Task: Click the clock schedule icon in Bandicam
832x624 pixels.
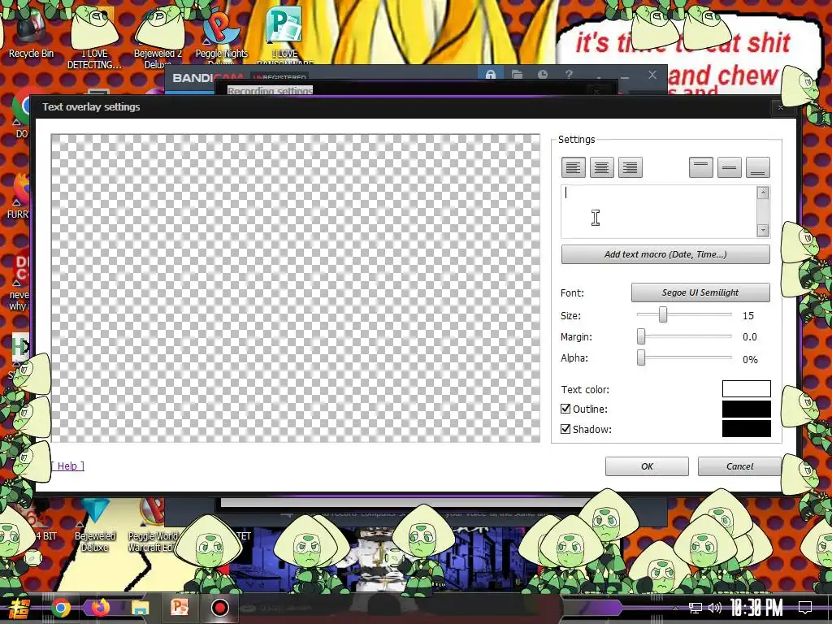Action: (543, 74)
